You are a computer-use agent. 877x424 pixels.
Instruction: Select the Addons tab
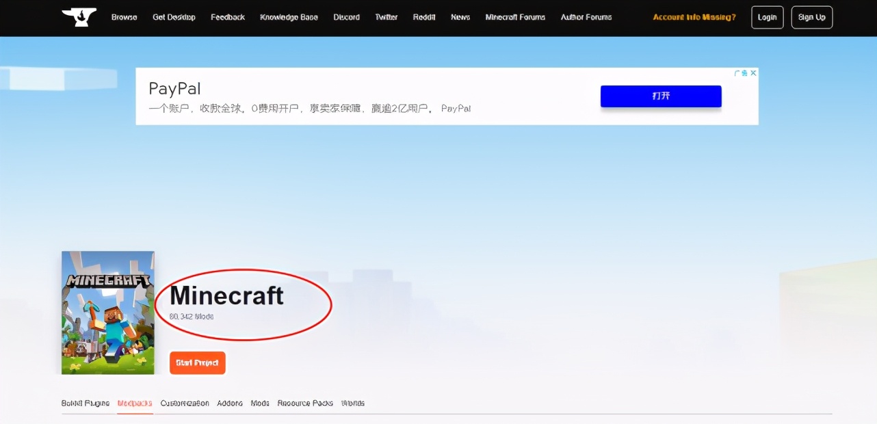tap(230, 403)
